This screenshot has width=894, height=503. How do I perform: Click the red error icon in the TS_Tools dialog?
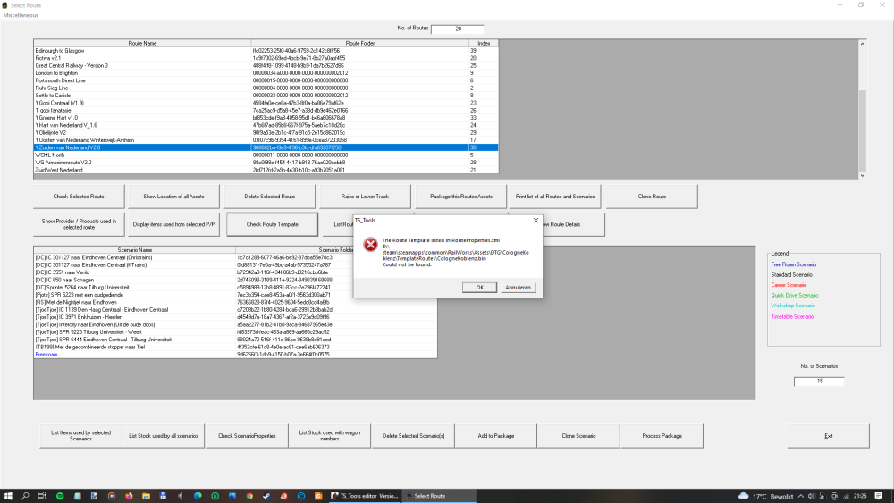tap(369, 245)
